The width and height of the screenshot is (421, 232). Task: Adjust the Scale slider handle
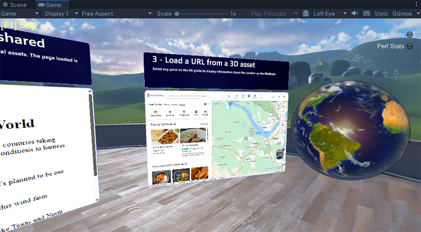tap(177, 14)
